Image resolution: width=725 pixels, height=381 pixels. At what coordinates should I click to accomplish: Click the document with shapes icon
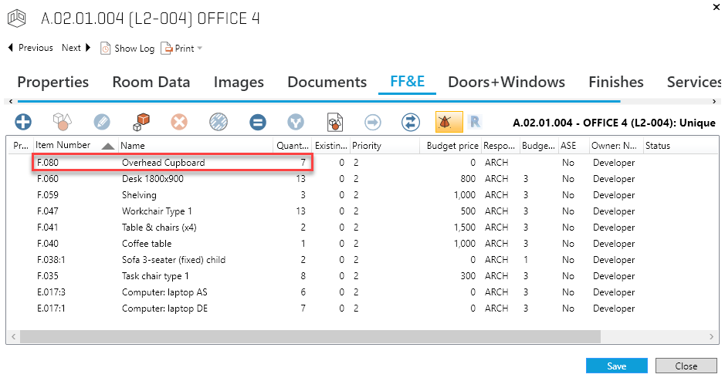[x=334, y=122]
